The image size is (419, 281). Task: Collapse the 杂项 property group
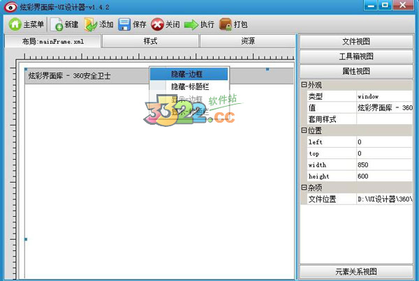point(304,188)
